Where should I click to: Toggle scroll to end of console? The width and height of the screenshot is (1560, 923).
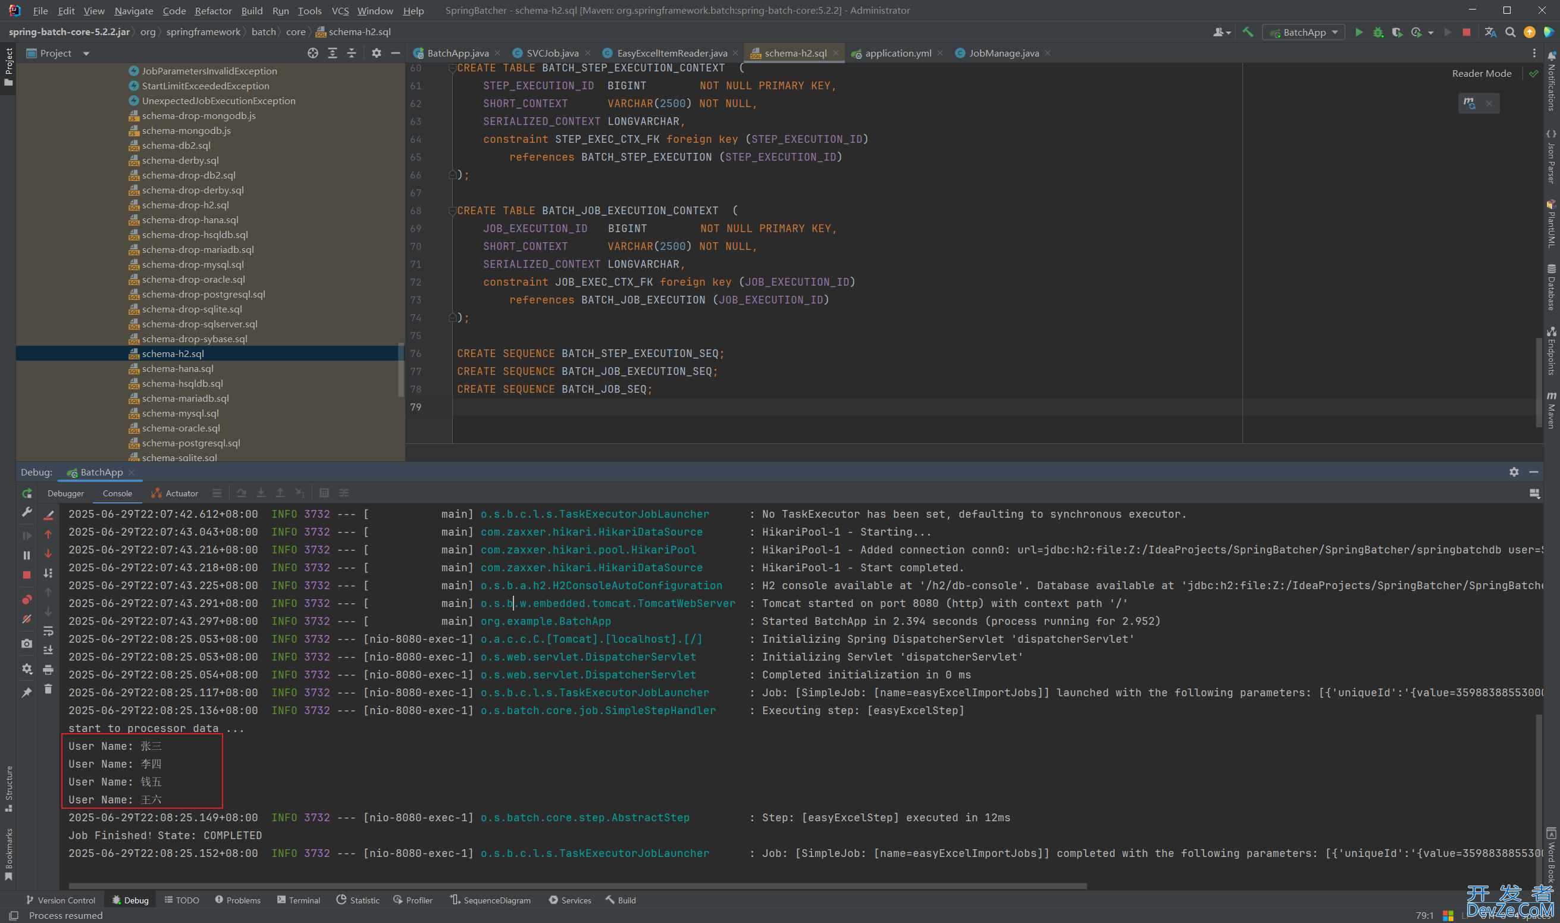48,650
